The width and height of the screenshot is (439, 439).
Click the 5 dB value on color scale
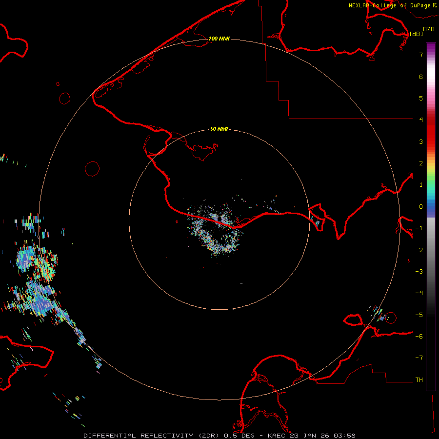click(421, 98)
